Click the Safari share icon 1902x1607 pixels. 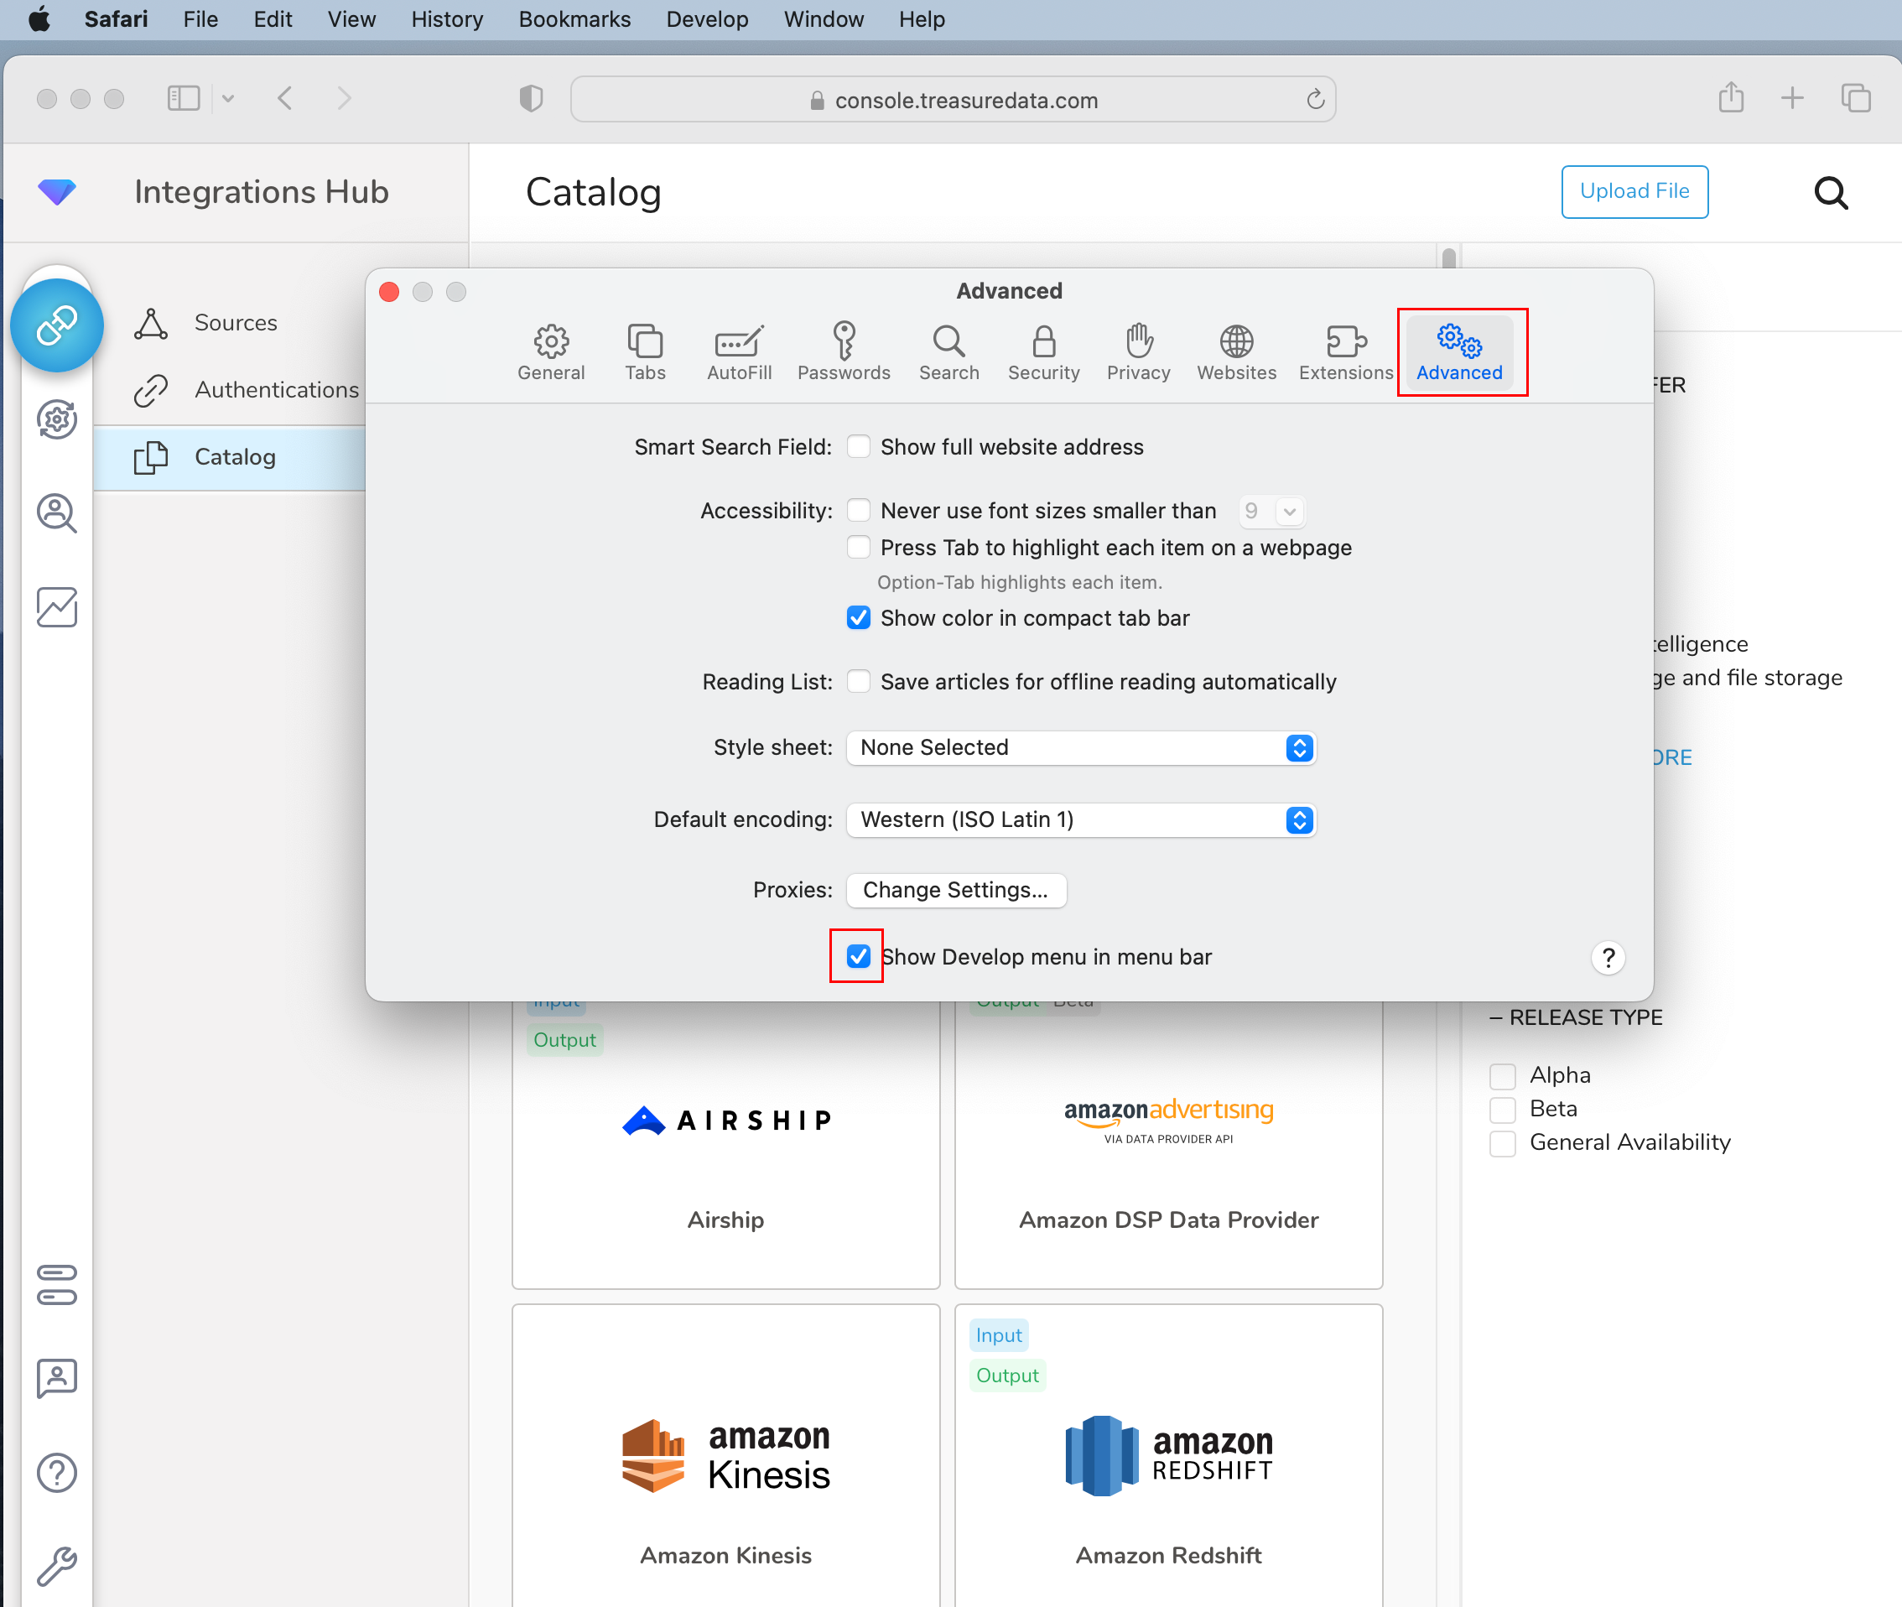pos(1731,98)
